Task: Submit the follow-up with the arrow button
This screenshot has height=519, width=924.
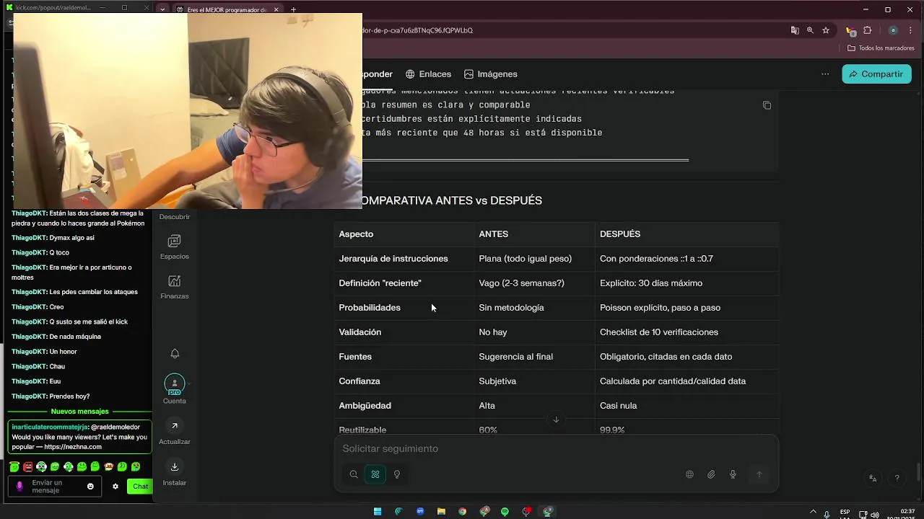Action: coord(759,474)
